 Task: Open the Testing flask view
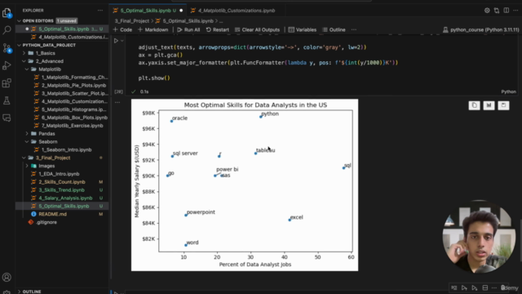[x=7, y=100]
